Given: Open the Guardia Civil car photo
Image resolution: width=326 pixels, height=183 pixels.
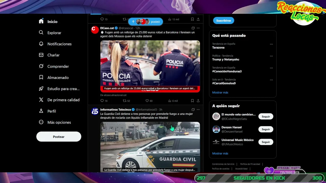Looking at the screenshot, I should (x=150, y=147).
